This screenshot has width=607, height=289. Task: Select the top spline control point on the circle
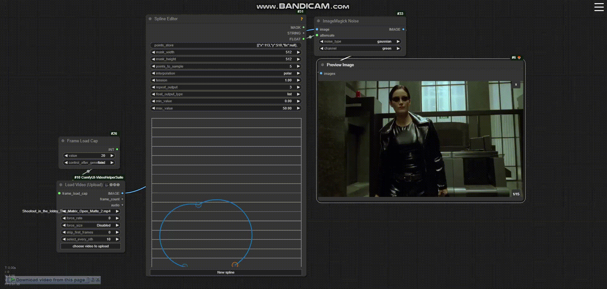[199, 205]
